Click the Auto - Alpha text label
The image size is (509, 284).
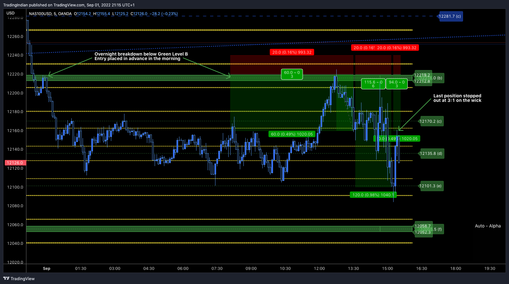488,226
